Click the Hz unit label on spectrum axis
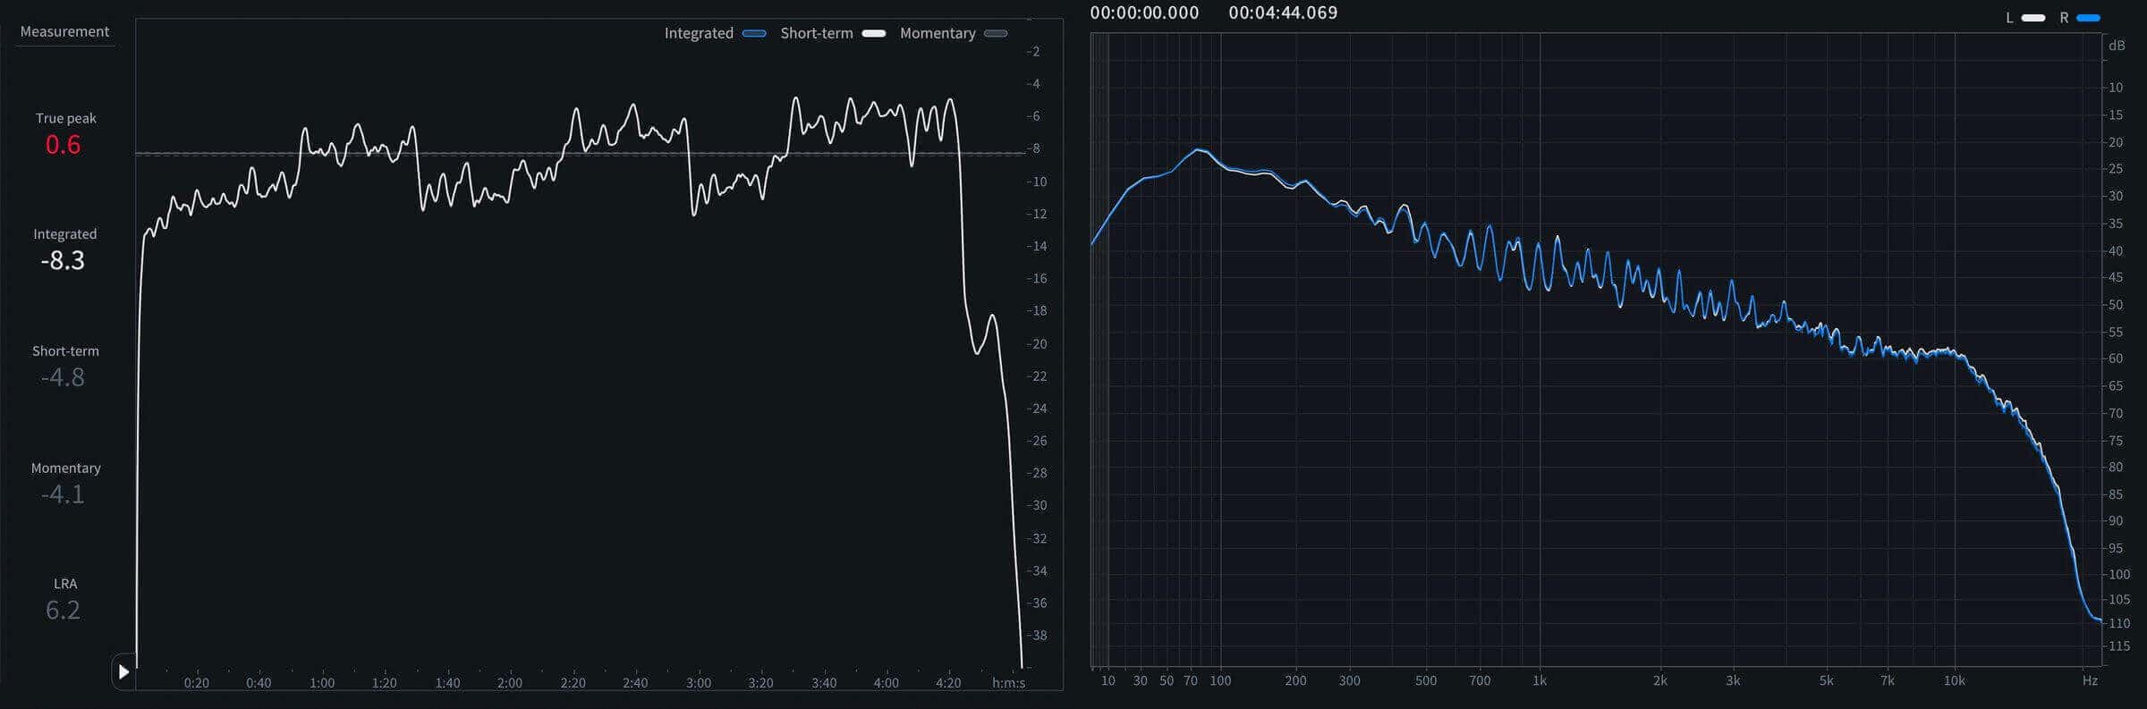This screenshot has height=709, width=2147. [x=2090, y=680]
